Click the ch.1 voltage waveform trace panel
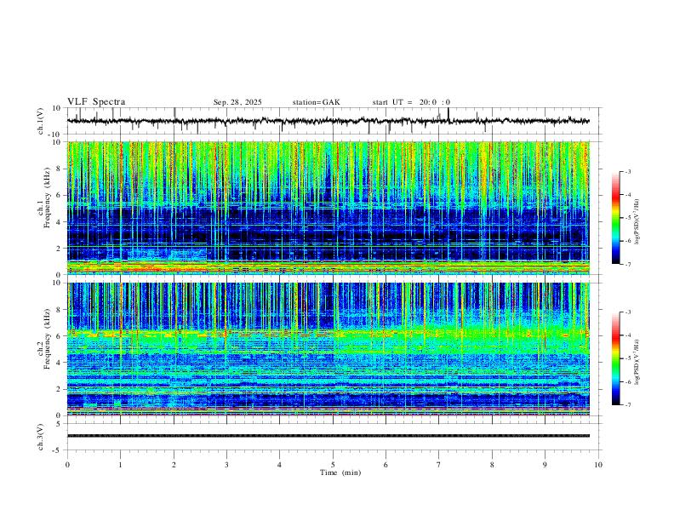The image size is (674, 521). [334, 121]
